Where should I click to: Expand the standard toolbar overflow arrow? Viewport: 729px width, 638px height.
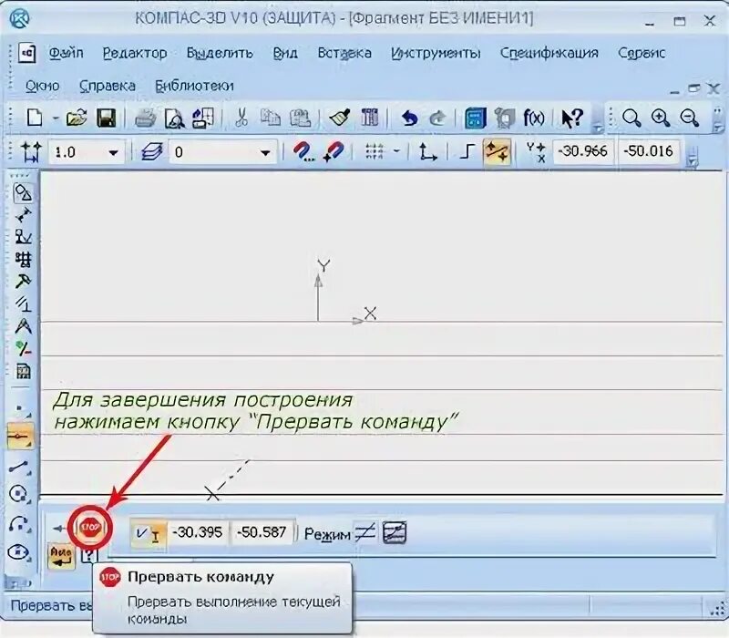(598, 128)
